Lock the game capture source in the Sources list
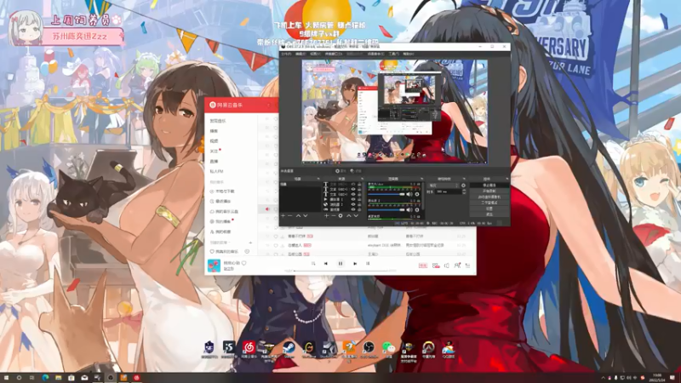 point(359,209)
